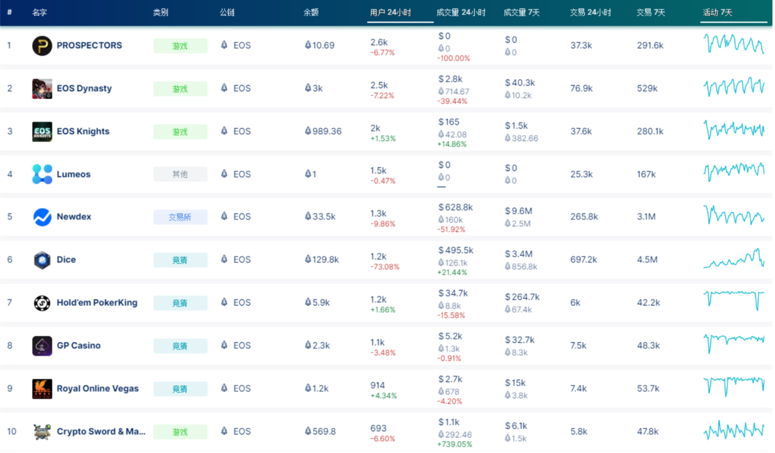Click the 游戏 tag in EOS Knights row
The height and width of the screenshot is (453, 775).
point(180,132)
